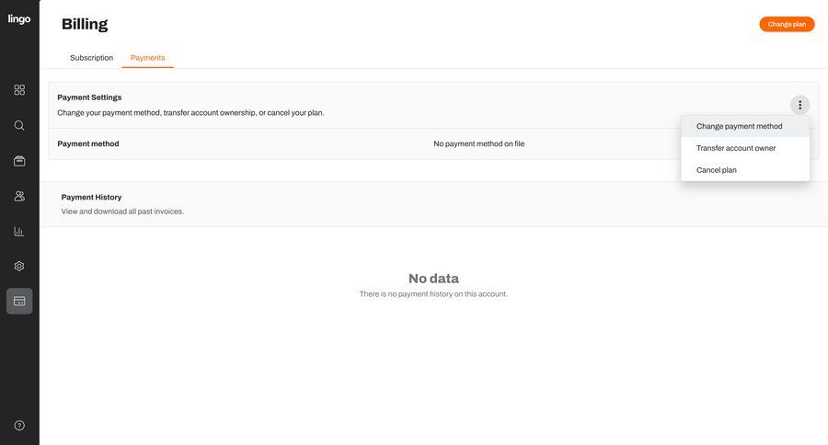Open search from the sidebar magnifier icon
The image size is (828, 445).
pyautogui.click(x=19, y=125)
